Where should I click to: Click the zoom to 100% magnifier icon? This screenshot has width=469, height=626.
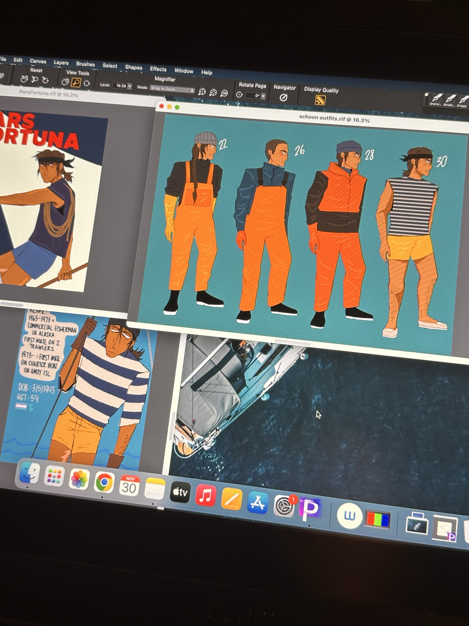click(224, 93)
